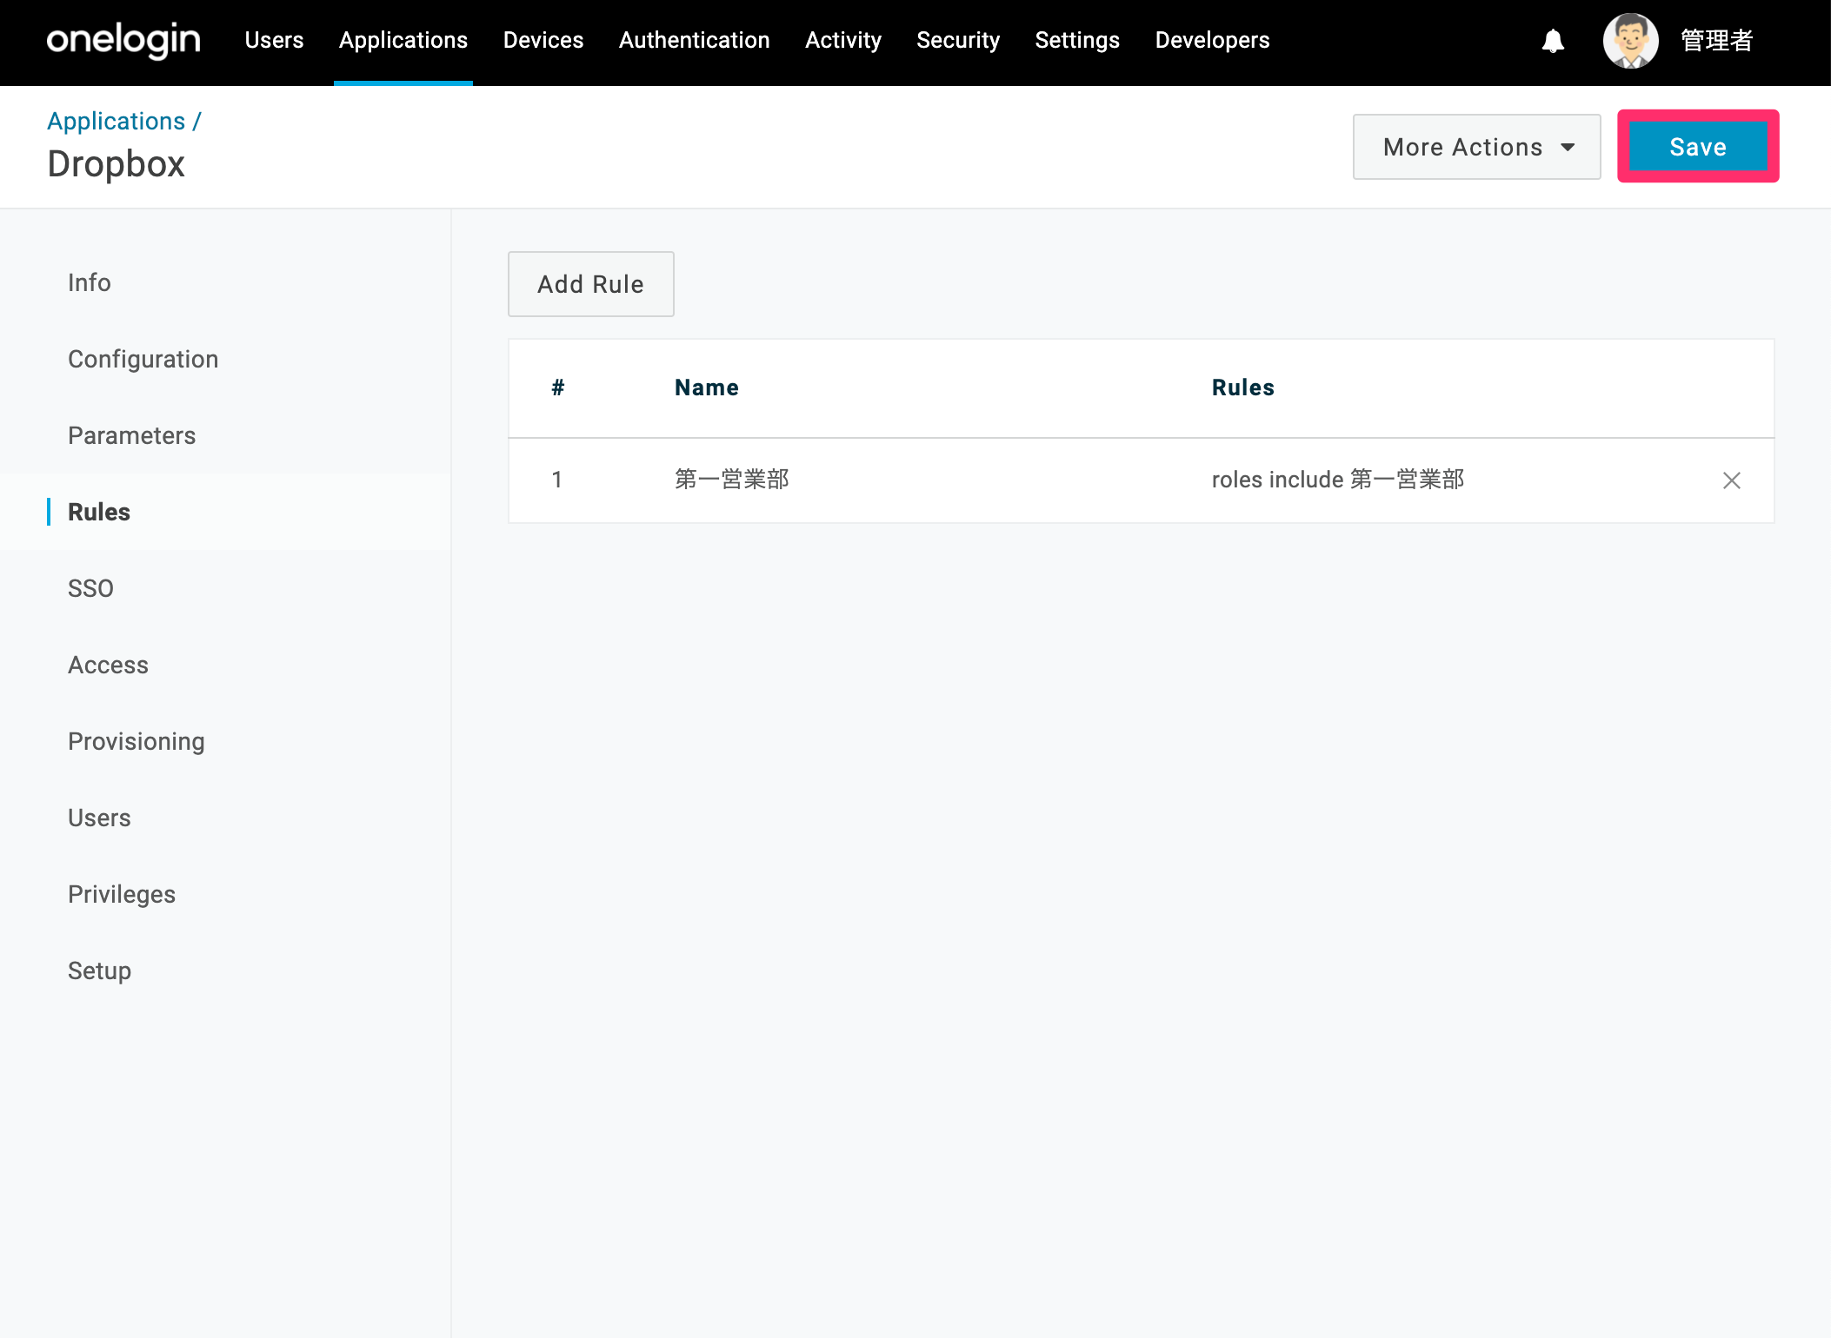Image resolution: width=1831 pixels, height=1338 pixels.
Task: Switch to the Provisioning tab
Action: (136, 741)
